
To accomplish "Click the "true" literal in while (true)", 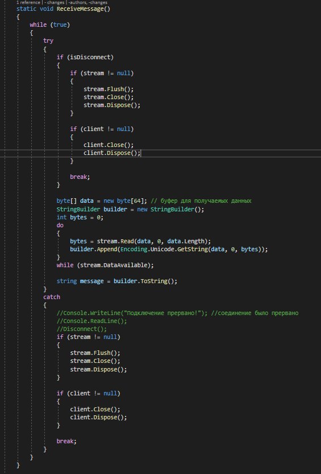I will click(x=60, y=25).
